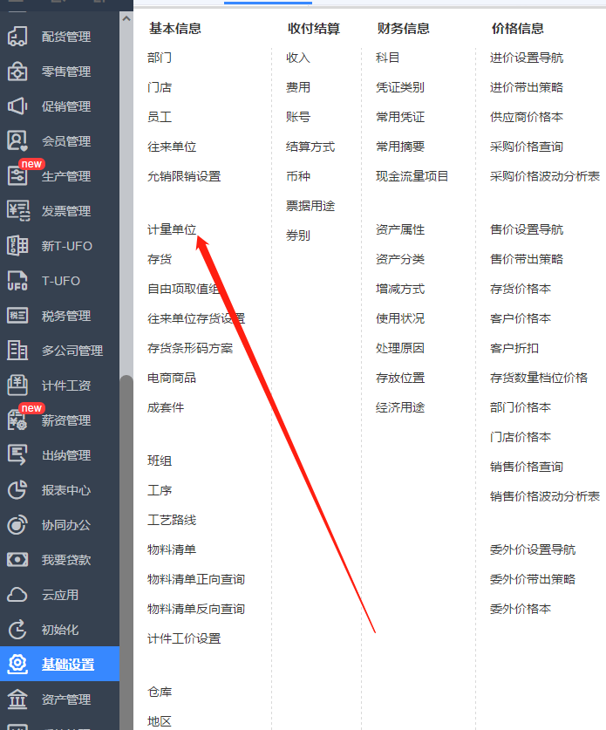
Task: Open 收入 under 收付结算
Action: pos(298,58)
